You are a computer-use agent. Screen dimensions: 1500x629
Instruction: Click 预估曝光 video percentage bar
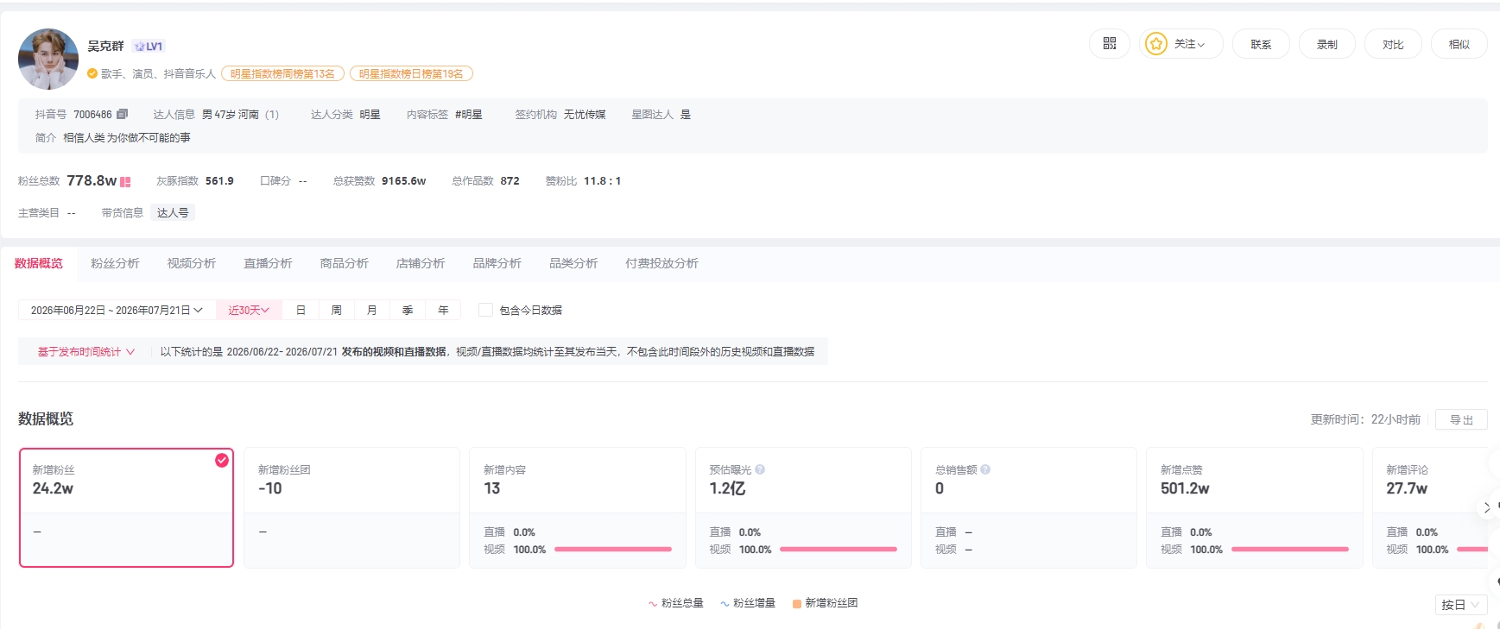pos(839,549)
